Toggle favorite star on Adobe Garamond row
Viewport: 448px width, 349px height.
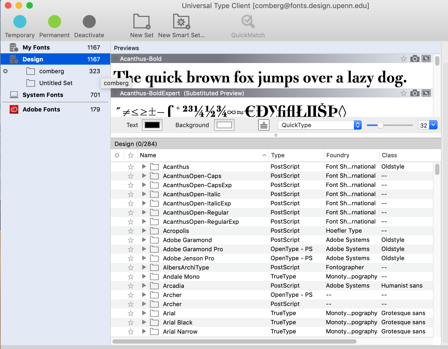click(131, 240)
